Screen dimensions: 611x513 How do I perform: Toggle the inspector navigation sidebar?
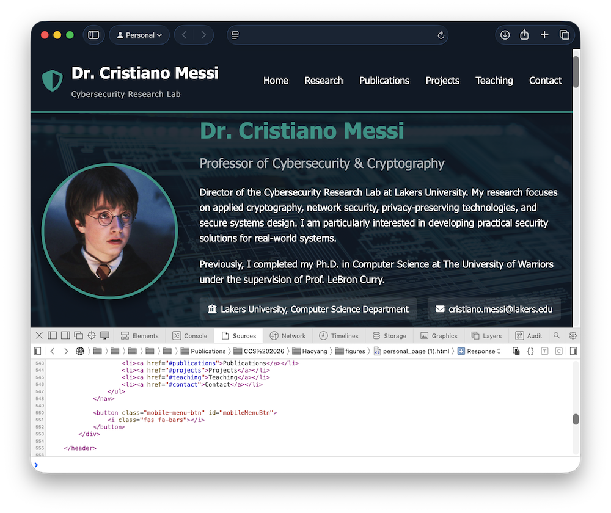point(38,351)
